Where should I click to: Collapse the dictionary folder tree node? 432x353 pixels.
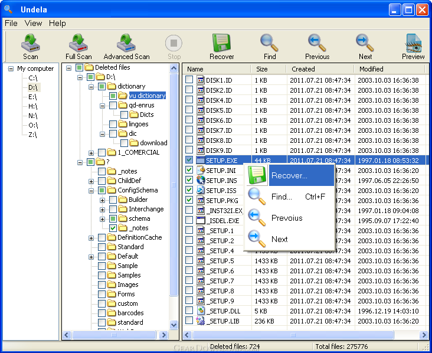[91, 86]
